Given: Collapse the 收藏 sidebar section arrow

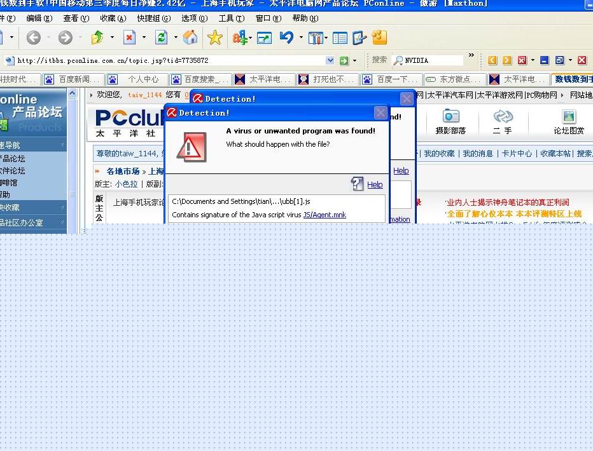Looking at the screenshot, I should (x=61, y=207).
